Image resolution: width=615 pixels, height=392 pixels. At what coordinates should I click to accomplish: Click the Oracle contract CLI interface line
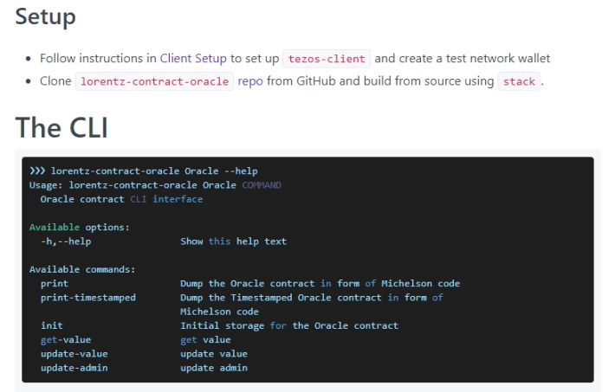pos(121,199)
